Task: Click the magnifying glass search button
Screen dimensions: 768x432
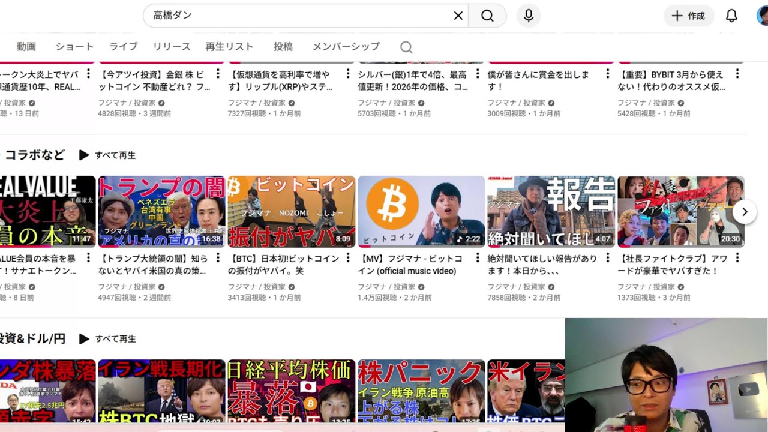Action: [487, 16]
